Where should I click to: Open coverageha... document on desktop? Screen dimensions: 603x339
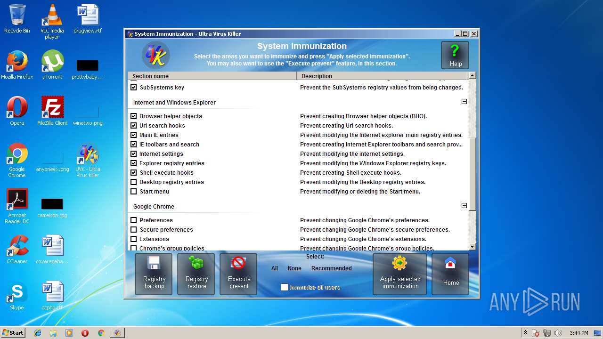(x=52, y=250)
